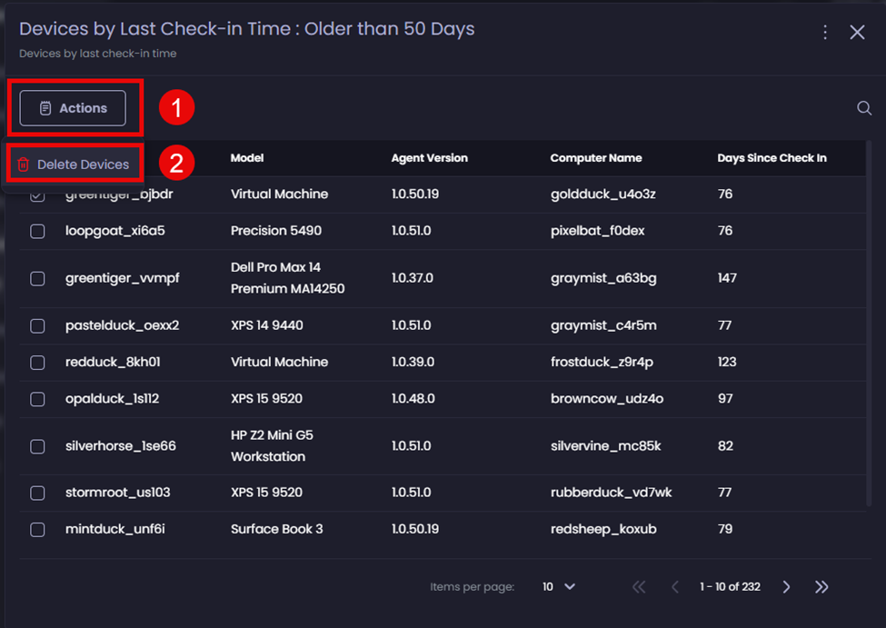
Task: Open the Actions dropdown button
Action: click(x=73, y=108)
